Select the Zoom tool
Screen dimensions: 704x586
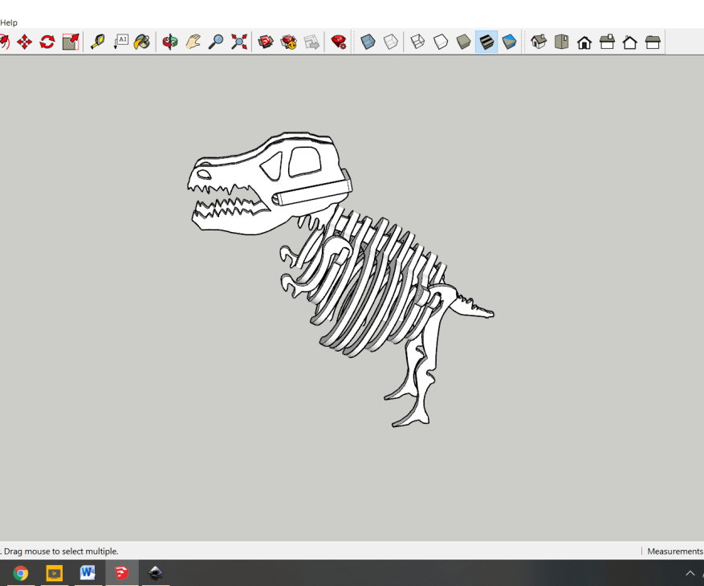(214, 42)
